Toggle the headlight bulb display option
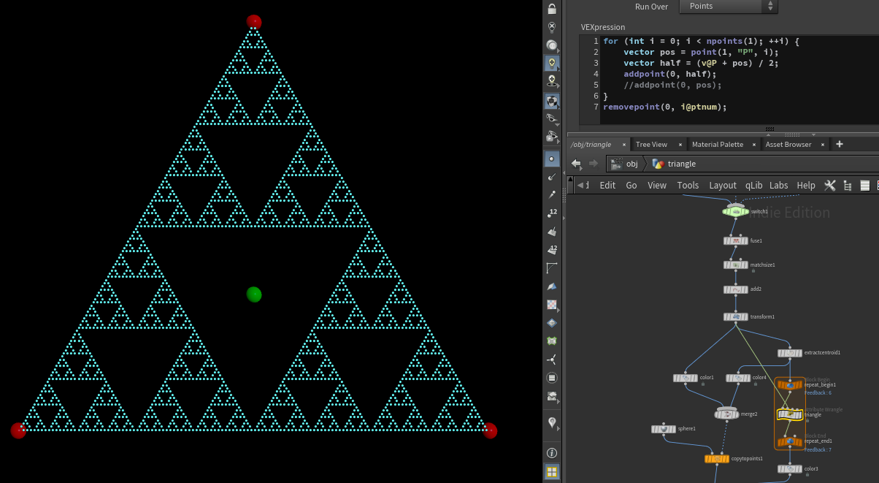The height and width of the screenshot is (483, 879). tap(552, 45)
